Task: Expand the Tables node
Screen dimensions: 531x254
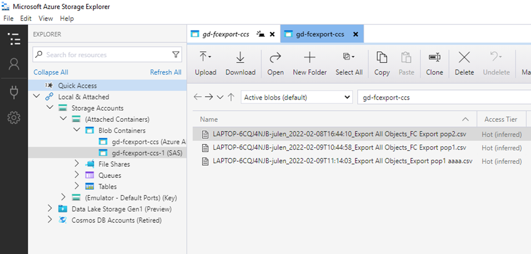Action: [77, 186]
